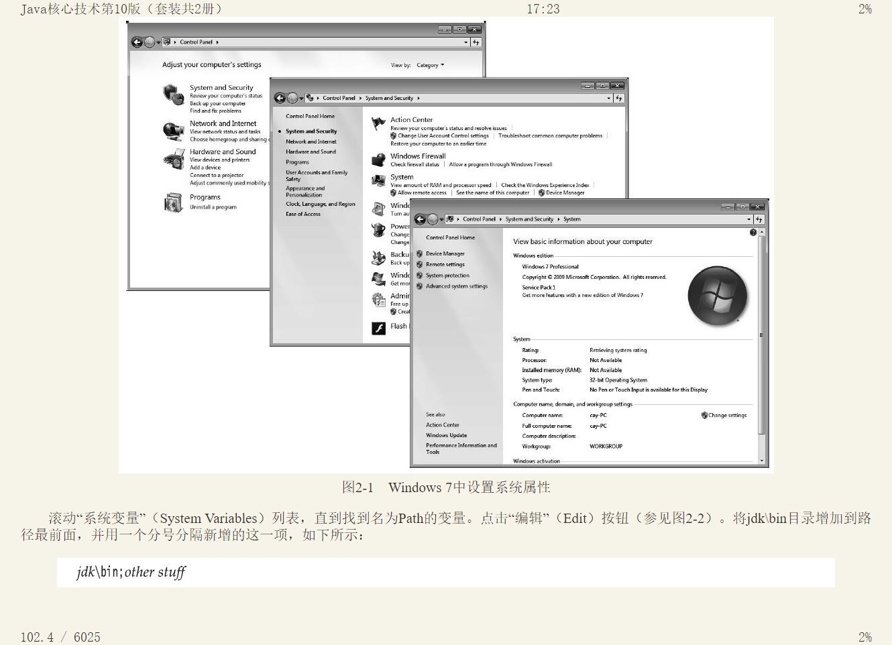Click the back arrow in the System and Security window
This screenshot has height=645, width=892.
click(x=280, y=98)
